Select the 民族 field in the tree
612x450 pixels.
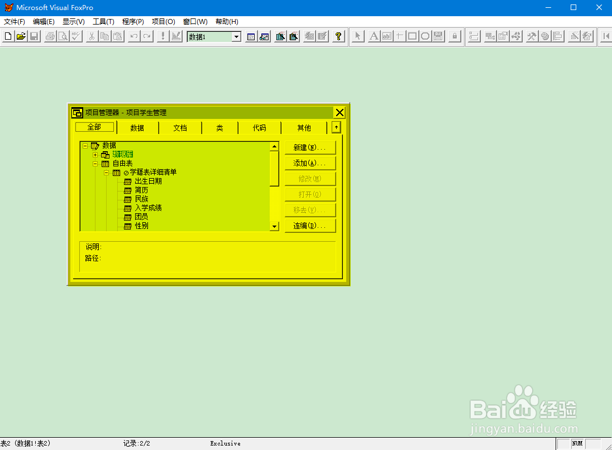142,199
